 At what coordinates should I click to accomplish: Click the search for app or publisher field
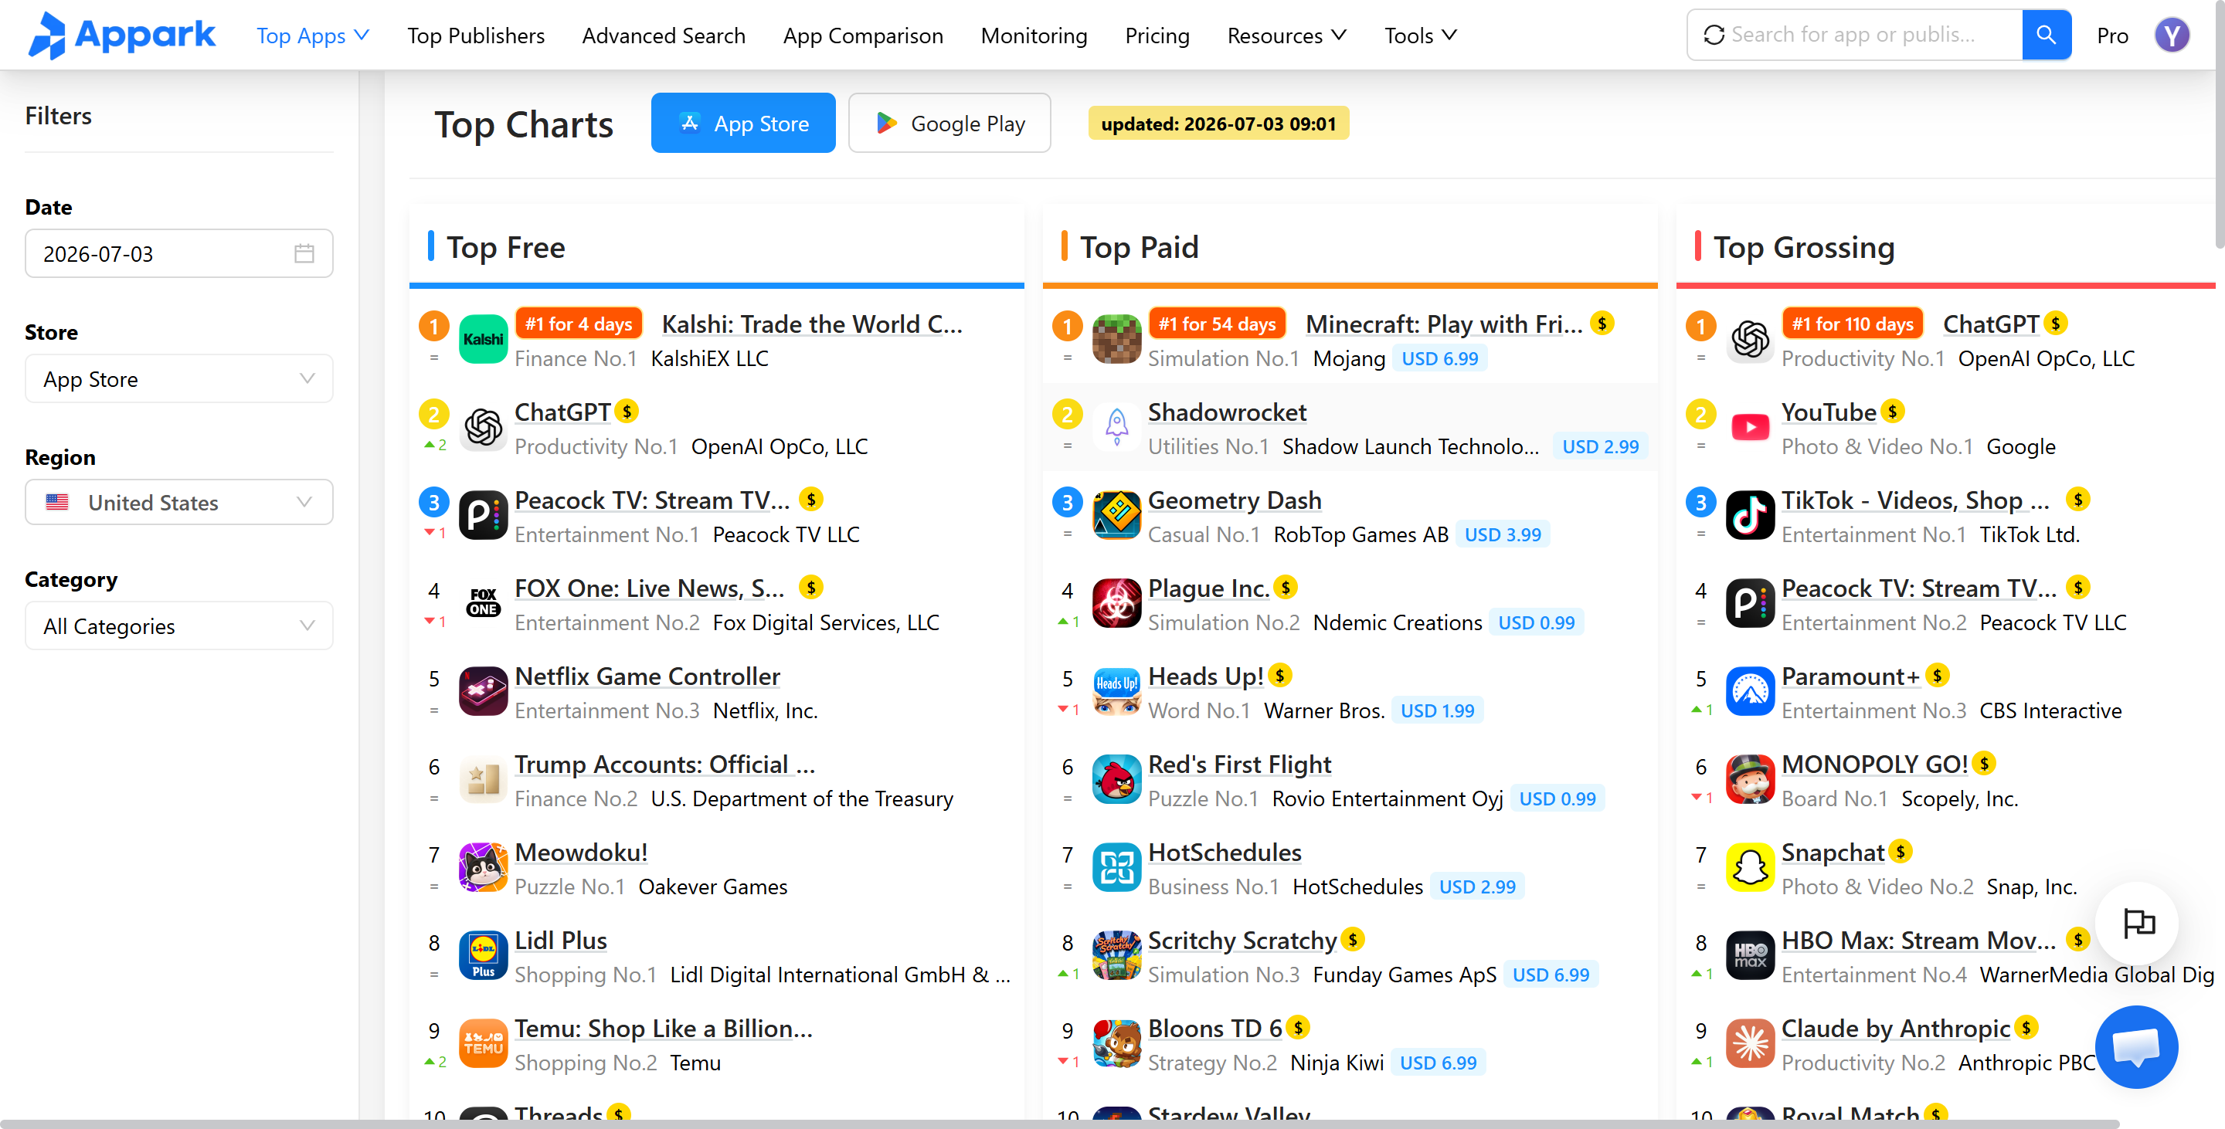click(x=1853, y=35)
